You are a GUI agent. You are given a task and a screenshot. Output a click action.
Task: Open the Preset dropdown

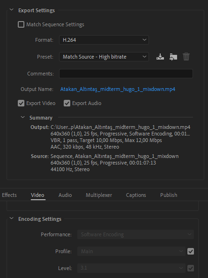pos(104,57)
